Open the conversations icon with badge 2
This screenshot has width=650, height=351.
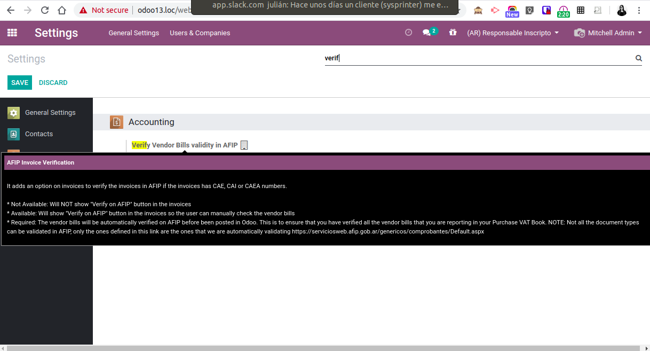(x=430, y=32)
